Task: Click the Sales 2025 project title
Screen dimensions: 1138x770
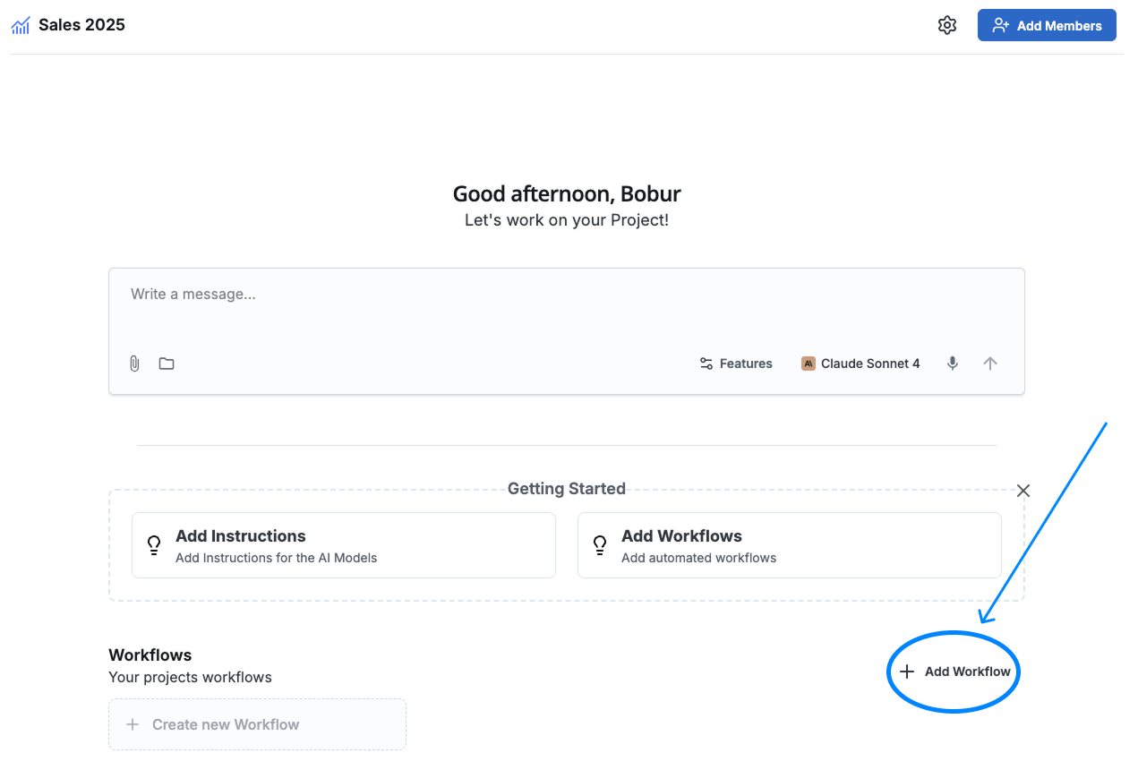Action: point(81,25)
